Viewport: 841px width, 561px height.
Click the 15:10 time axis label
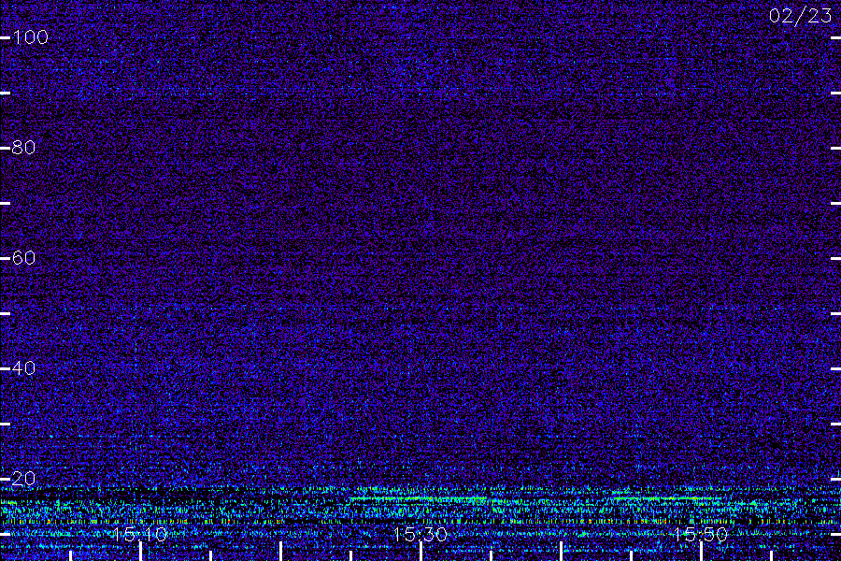(x=140, y=534)
